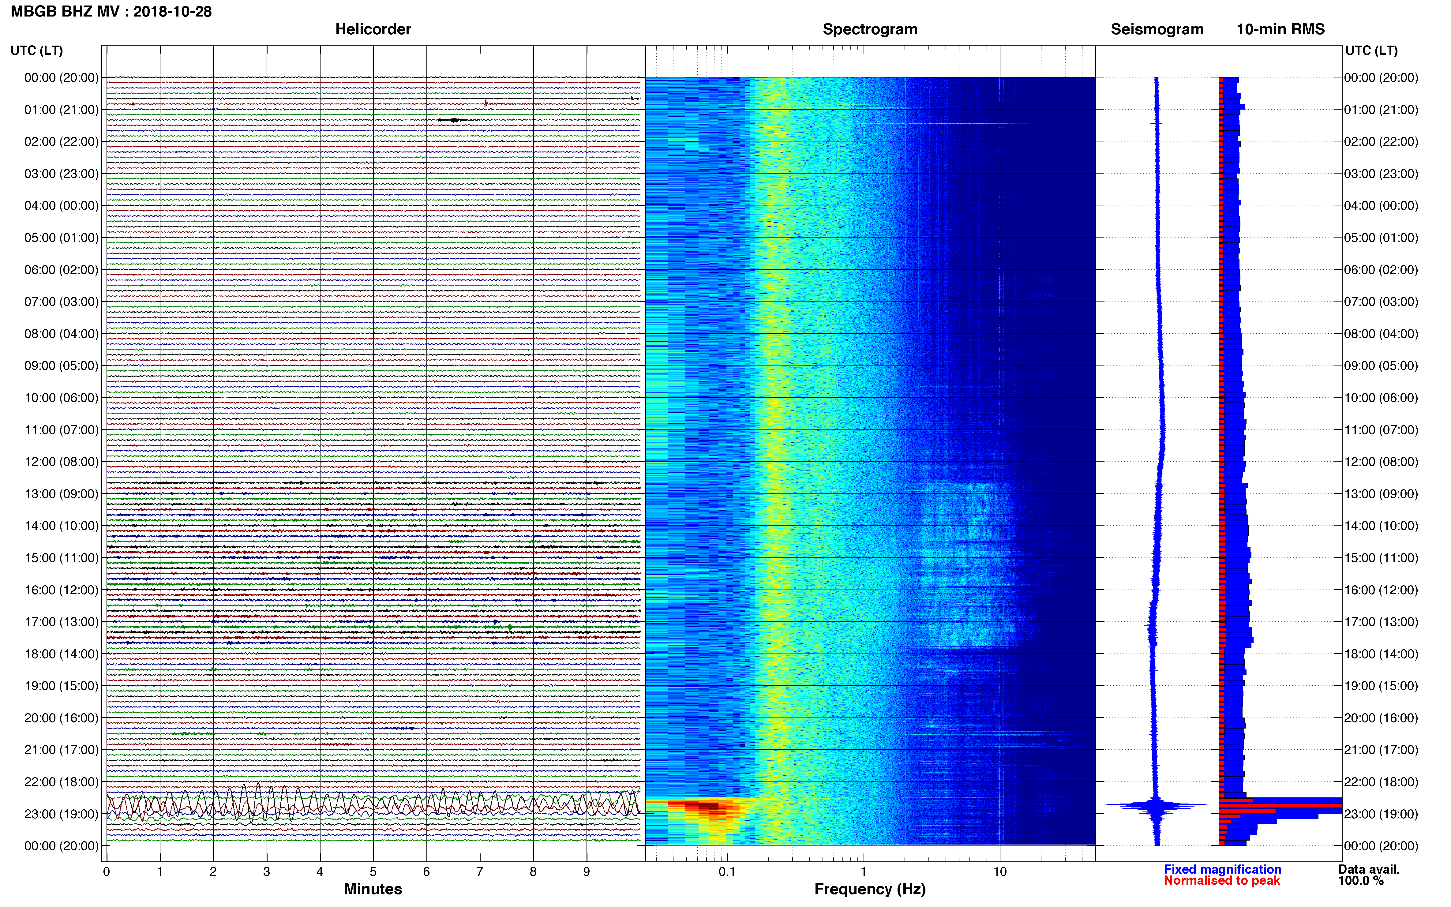The width and height of the screenshot is (1451, 907).
Task: Click '23:00 (19:00)' on the Helicorder time axis
Action: (61, 813)
